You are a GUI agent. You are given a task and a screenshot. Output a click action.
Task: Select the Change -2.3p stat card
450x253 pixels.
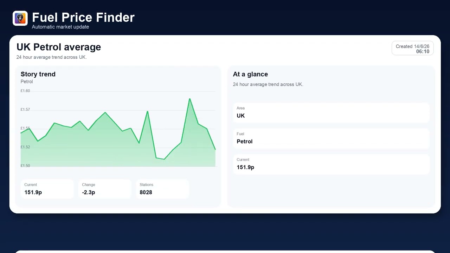pos(105,189)
